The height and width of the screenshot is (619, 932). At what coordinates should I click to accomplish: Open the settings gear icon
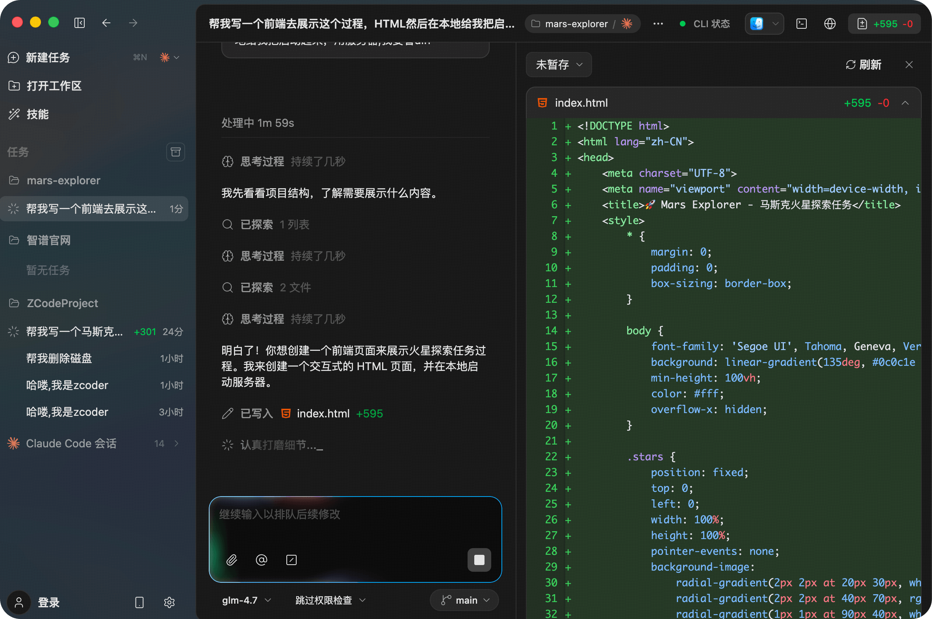point(169,602)
